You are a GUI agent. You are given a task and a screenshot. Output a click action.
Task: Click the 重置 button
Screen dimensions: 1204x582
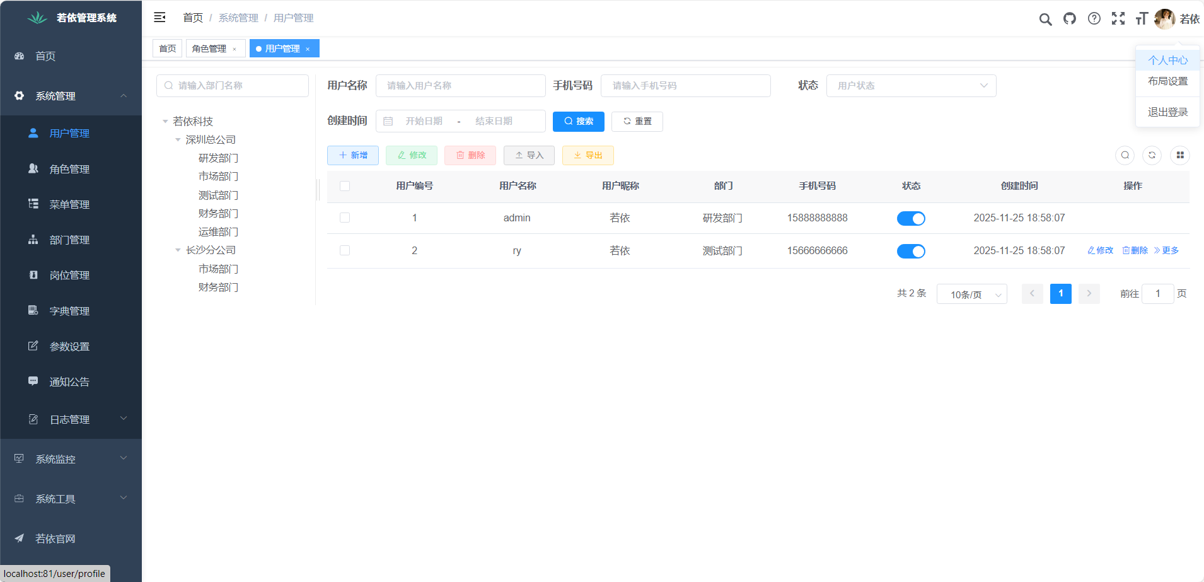pyautogui.click(x=637, y=122)
